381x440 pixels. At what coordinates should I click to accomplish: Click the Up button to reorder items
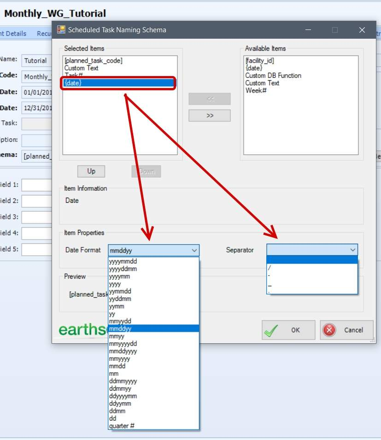pos(91,171)
